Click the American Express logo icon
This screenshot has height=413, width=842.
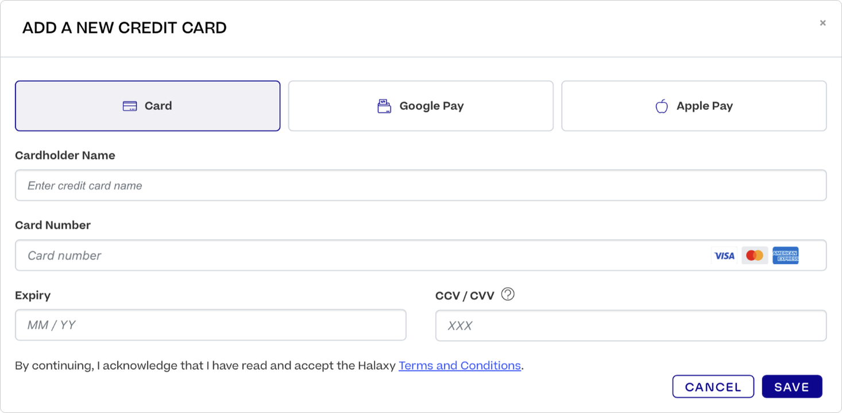[x=785, y=256]
